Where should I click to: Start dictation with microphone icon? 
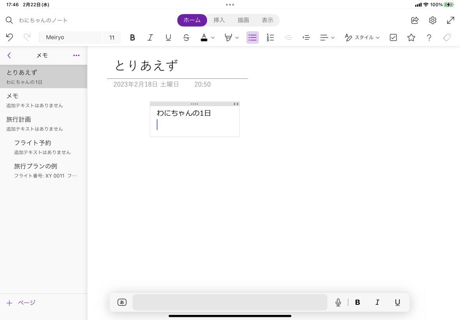(x=338, y=302)
